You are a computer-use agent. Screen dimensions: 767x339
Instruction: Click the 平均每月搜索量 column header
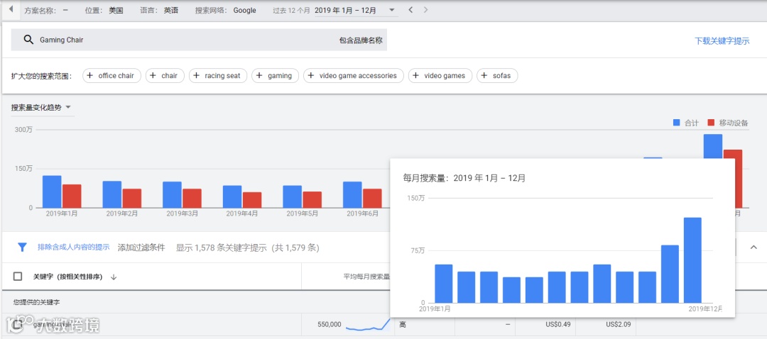(366, 277)
